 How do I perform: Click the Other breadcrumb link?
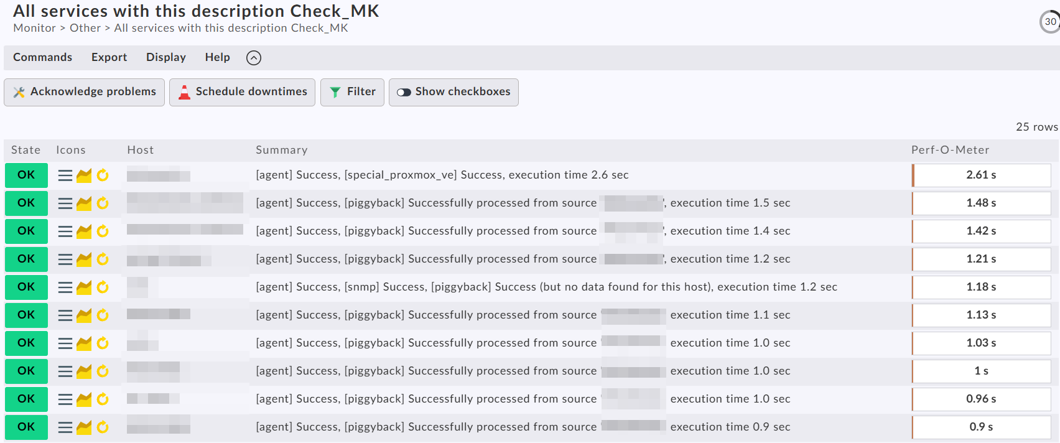tap(85, 28)
